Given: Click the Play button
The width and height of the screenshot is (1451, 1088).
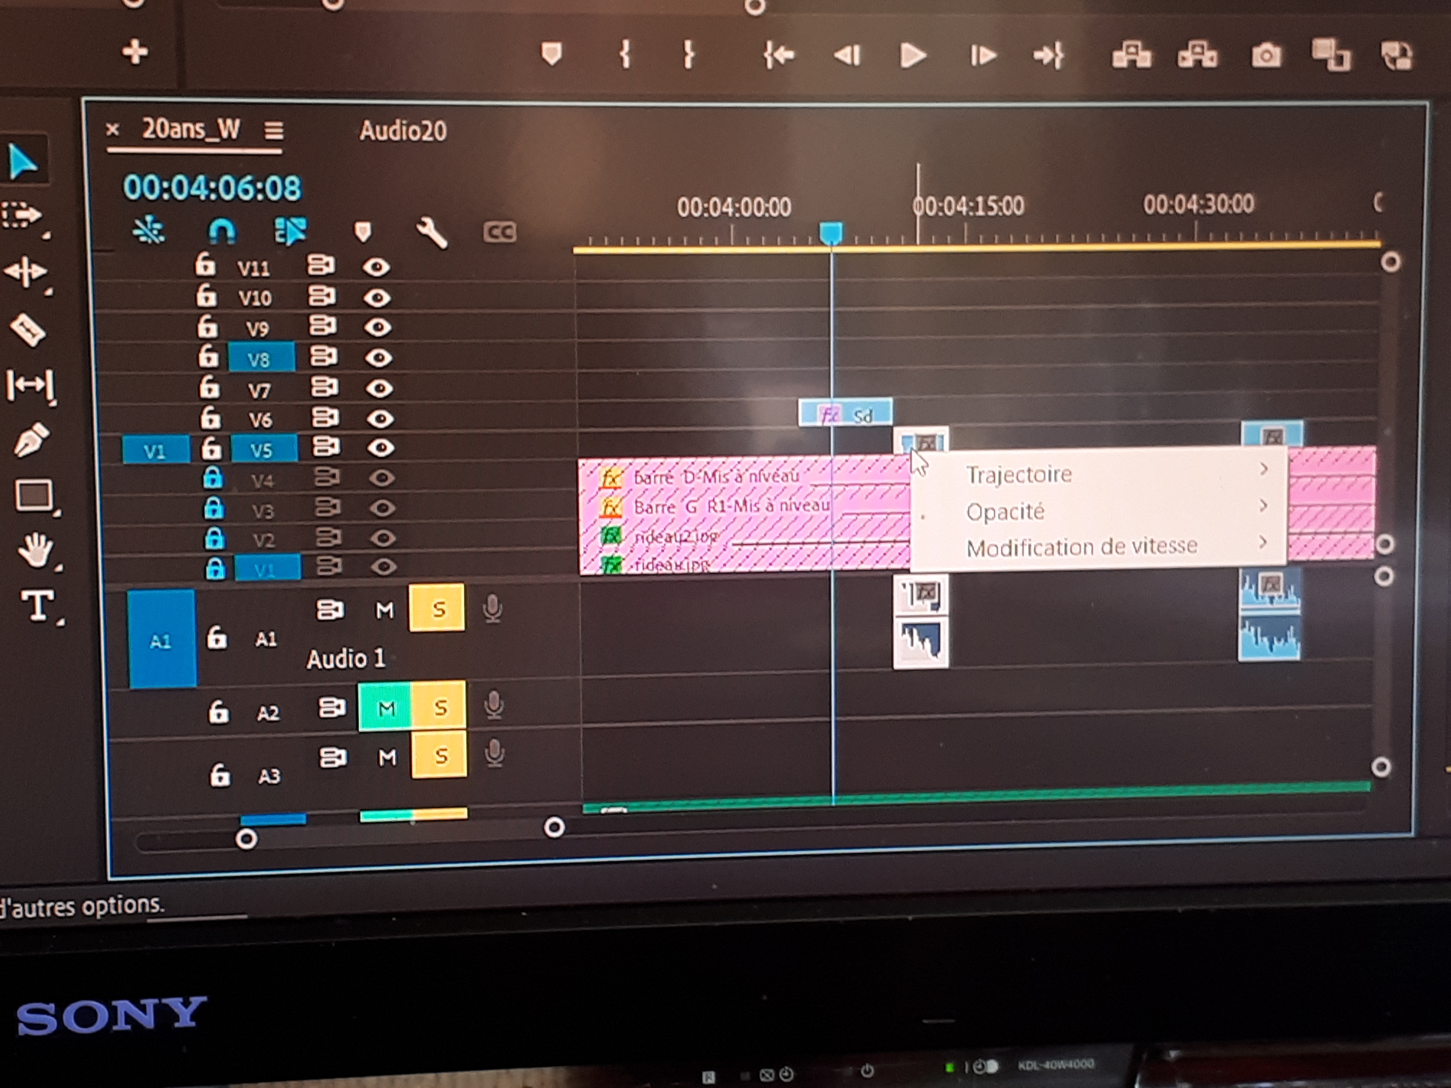Looking at the screenshot, I should 913,55.
